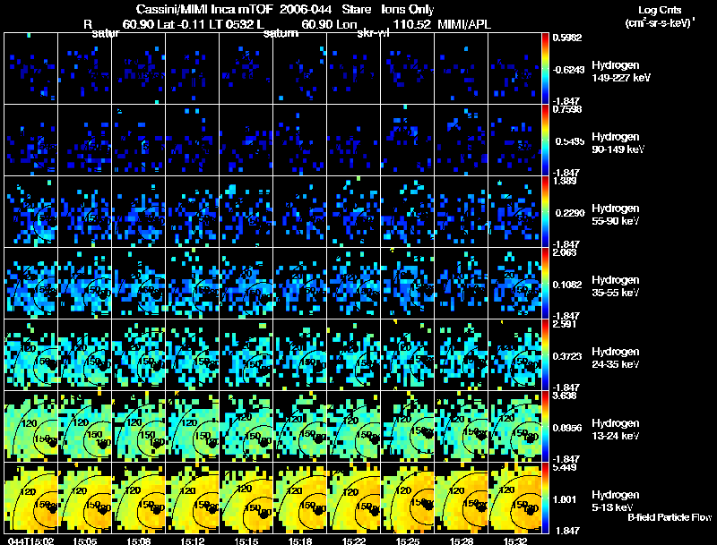
Task: Click the 15:18 time label
Action: click(x=300, y=541)
